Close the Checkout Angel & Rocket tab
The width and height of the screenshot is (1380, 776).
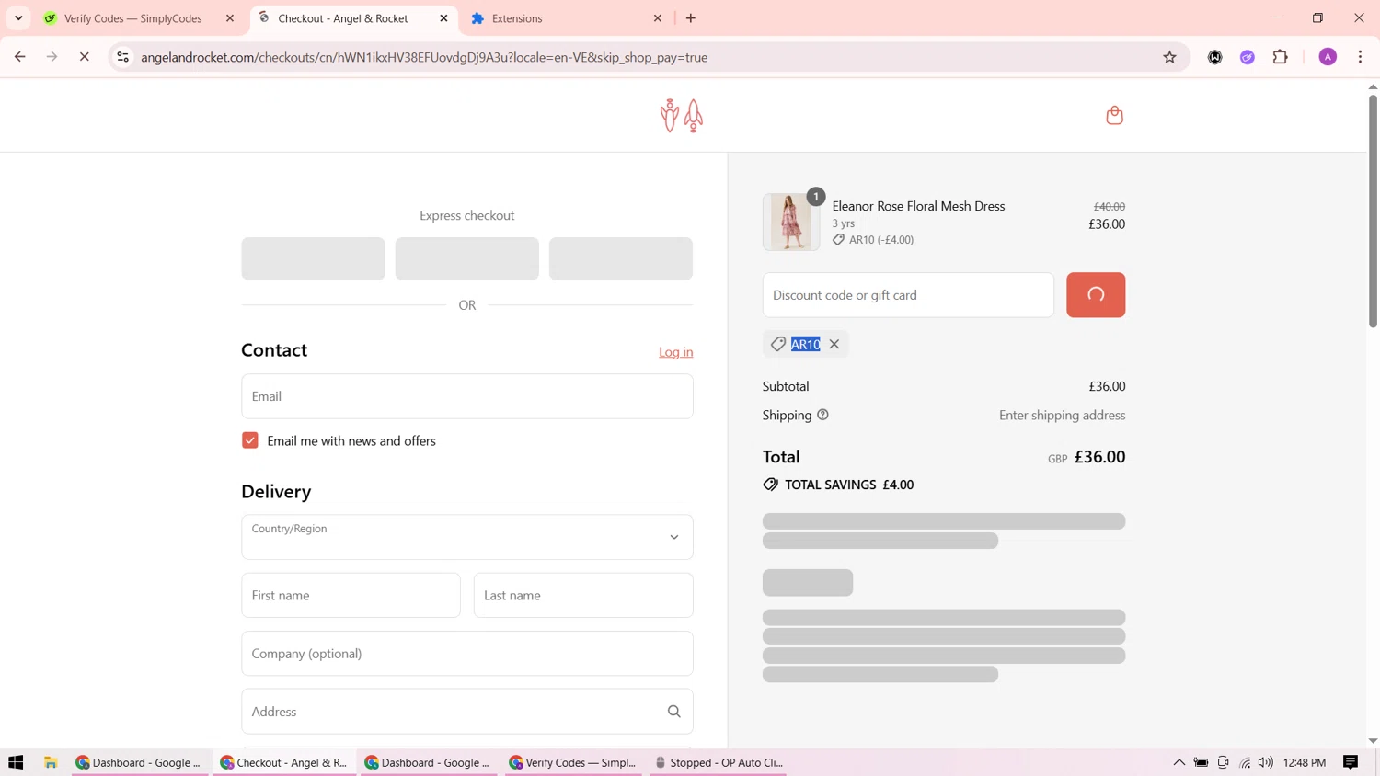point(443,18)
